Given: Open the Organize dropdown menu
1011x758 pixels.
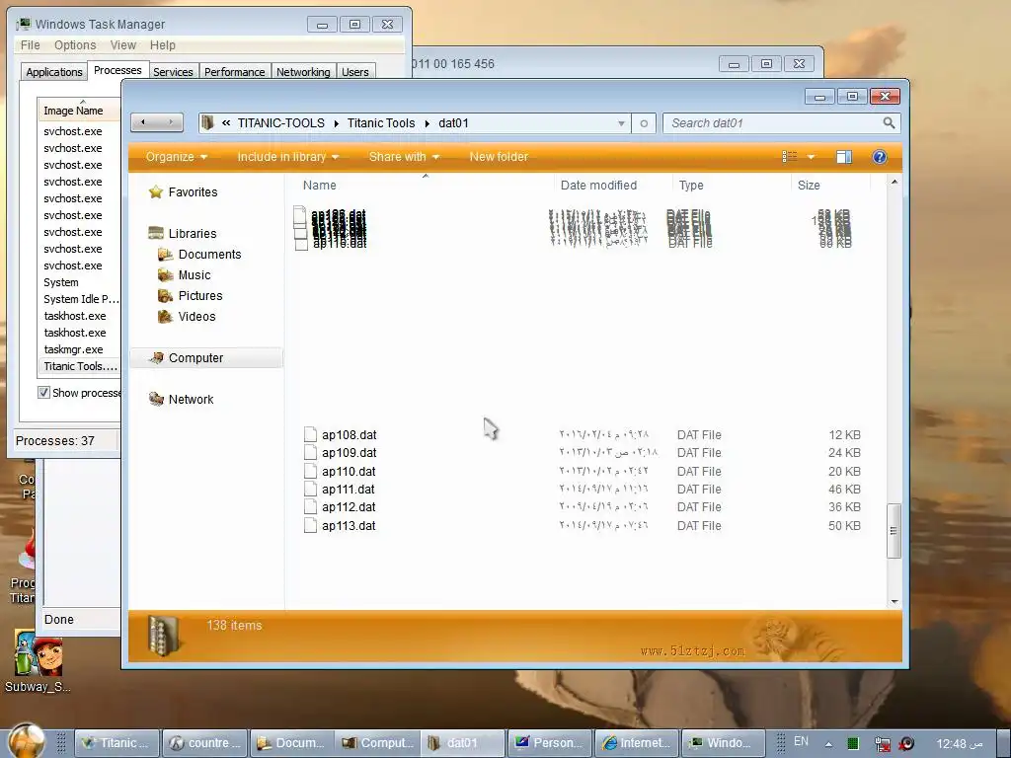Looking at the screenshot, I should 176,157.
